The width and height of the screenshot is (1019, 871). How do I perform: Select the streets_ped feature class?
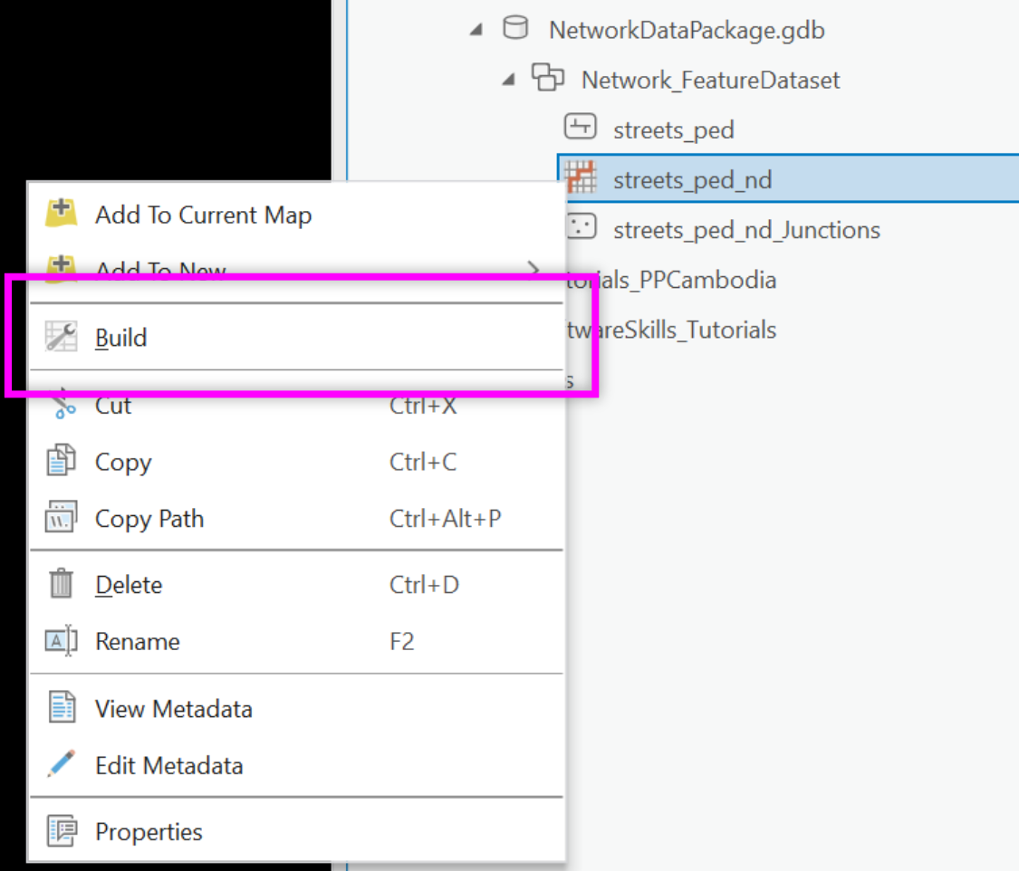point(674,129)
